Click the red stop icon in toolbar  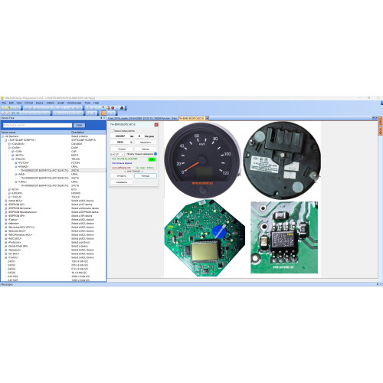pyautogui.click(x=113, y=108)
